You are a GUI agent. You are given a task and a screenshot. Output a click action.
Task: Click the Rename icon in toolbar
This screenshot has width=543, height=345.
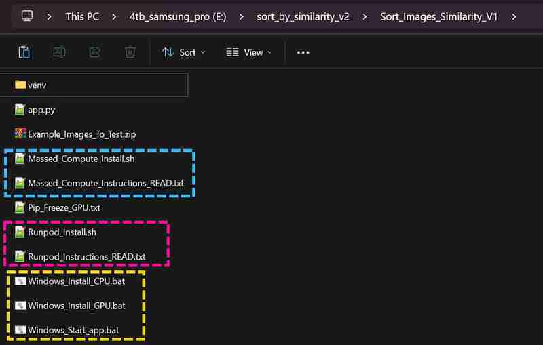click(x=59, y=52)
